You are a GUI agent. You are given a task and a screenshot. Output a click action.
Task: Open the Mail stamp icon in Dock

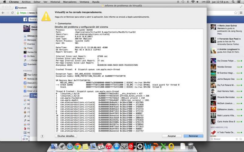point(93,146)
